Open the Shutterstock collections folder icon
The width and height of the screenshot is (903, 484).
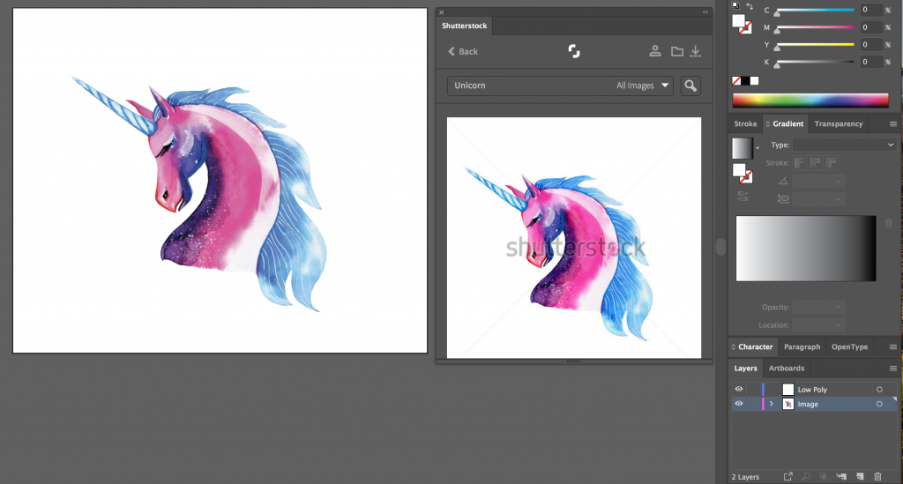pyautogui.click(x=676, y=51)
